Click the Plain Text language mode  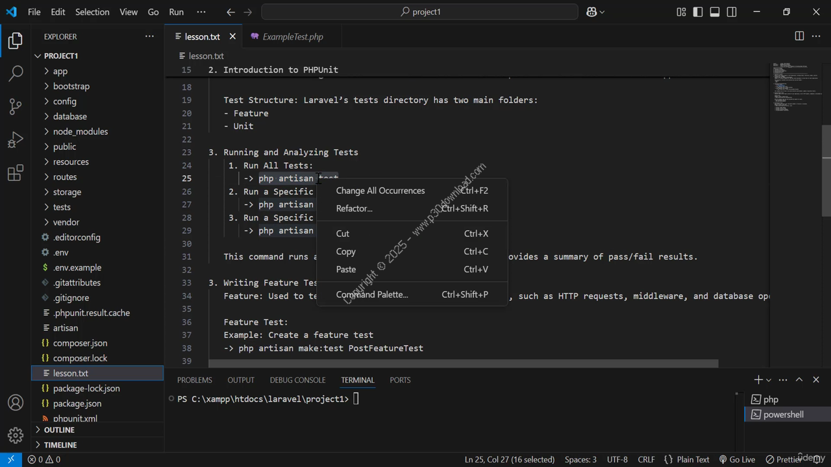(693, 459)
